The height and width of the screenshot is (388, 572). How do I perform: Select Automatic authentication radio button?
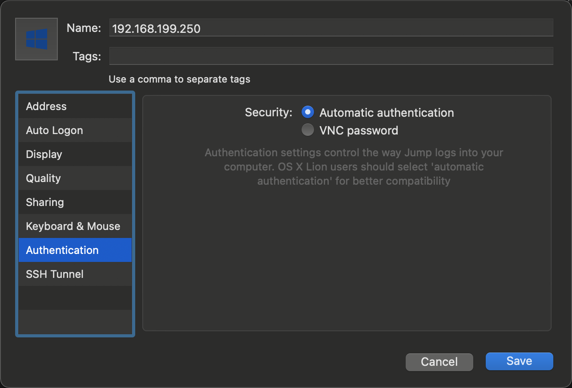[308, 112]
